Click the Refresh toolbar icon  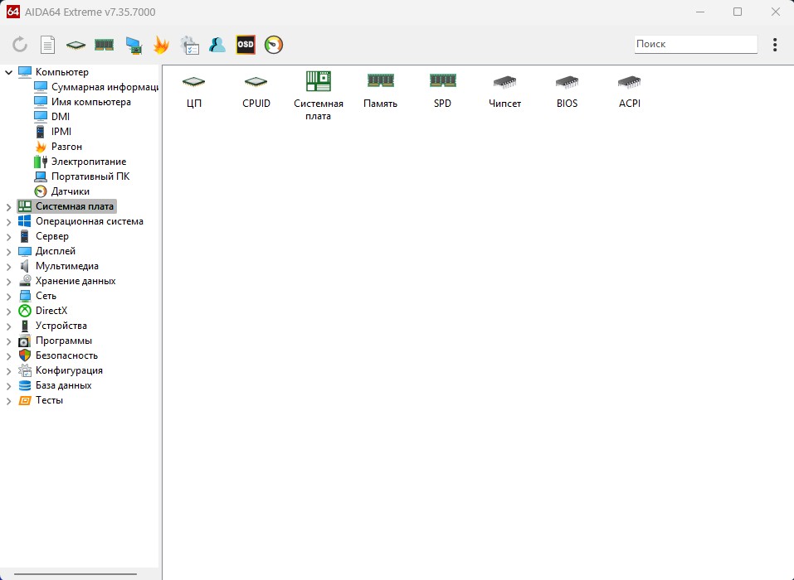[x=20, y=45]
